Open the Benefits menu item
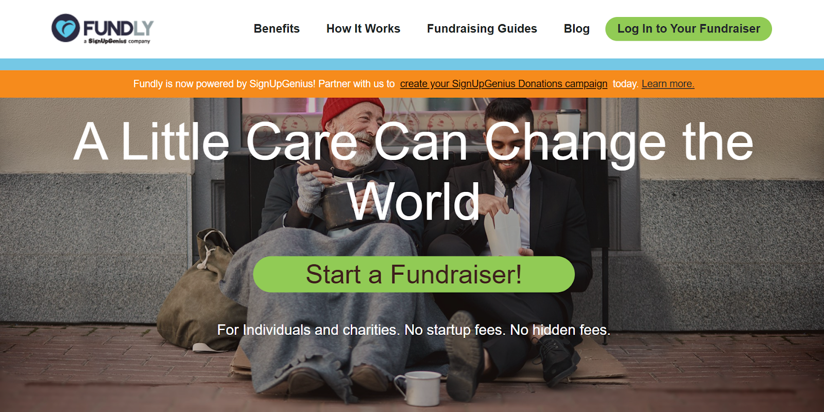Viewport: 824px width, 412px height. (277, 29)
